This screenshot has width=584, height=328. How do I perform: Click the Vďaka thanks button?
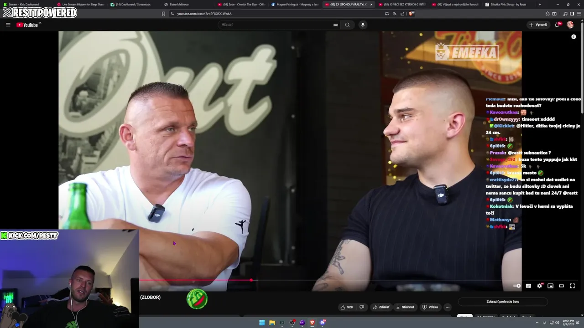[430, 307]
